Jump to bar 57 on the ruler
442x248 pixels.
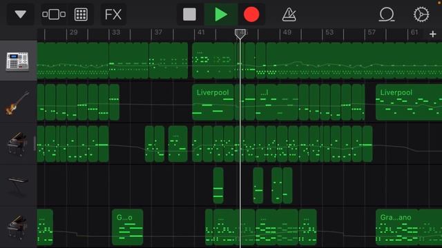tap(372, 32)
